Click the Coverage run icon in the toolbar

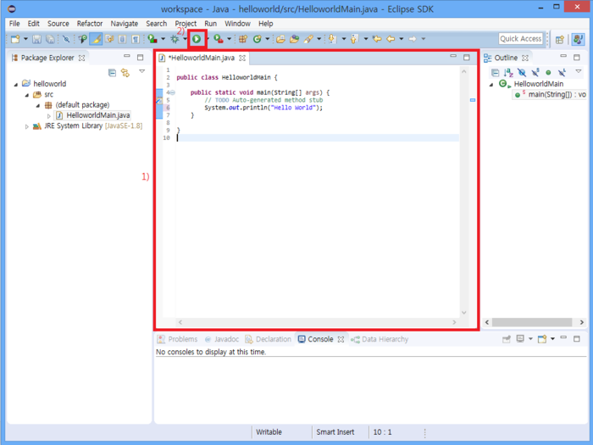[152, 39]
